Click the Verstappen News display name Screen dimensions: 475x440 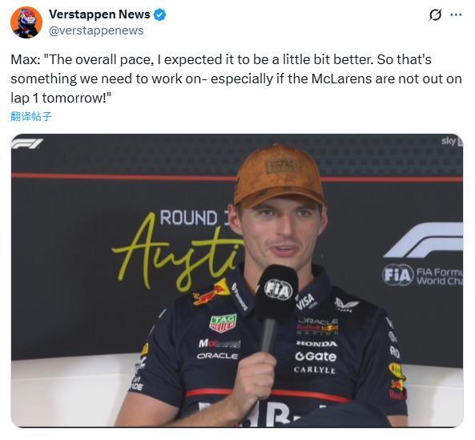point(99,14)
